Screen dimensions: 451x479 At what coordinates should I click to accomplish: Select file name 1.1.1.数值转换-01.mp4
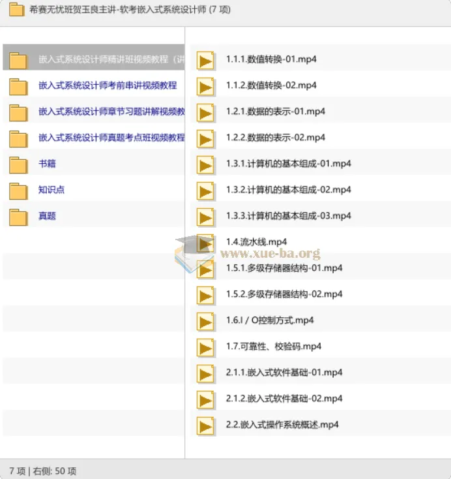point(271,59)
